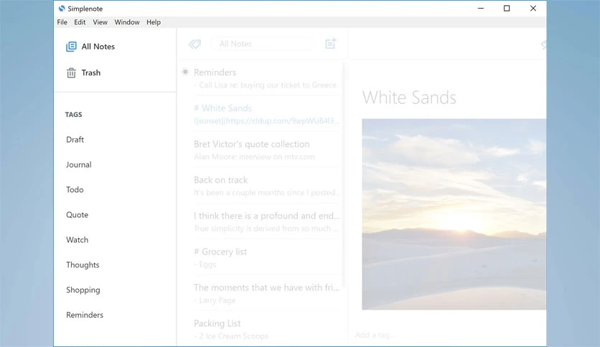Open the Window menu
Viewport: 600px width, 347px height.
126,22
